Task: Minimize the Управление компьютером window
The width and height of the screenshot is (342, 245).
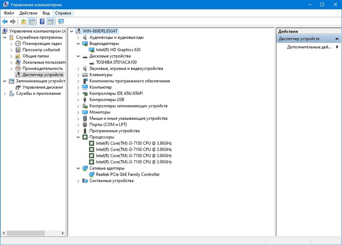Action: click(309, 5)
